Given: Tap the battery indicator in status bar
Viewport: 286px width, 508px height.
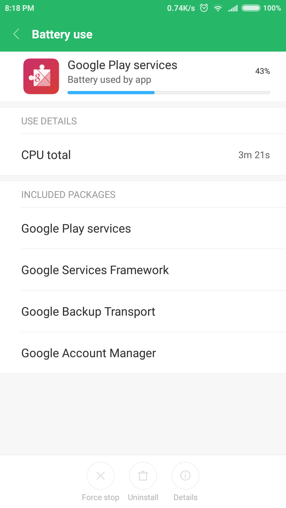Looking at the screenshot, I should click(251, 8).
